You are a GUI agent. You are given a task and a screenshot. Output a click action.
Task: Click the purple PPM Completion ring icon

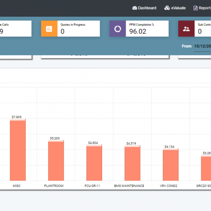click(118, 29)
